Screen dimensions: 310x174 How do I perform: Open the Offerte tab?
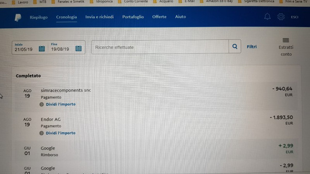159,17
